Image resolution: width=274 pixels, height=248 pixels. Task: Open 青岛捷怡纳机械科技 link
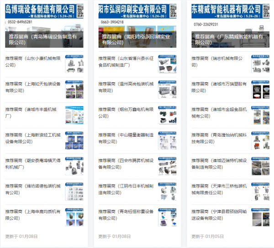[219, 138]
